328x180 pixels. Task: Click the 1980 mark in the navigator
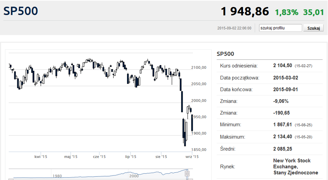tap(57, 176)
